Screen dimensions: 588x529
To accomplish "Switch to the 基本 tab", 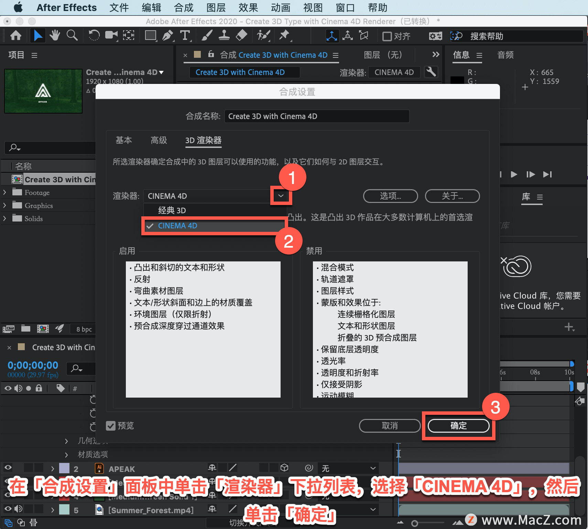I will [124, 140].
